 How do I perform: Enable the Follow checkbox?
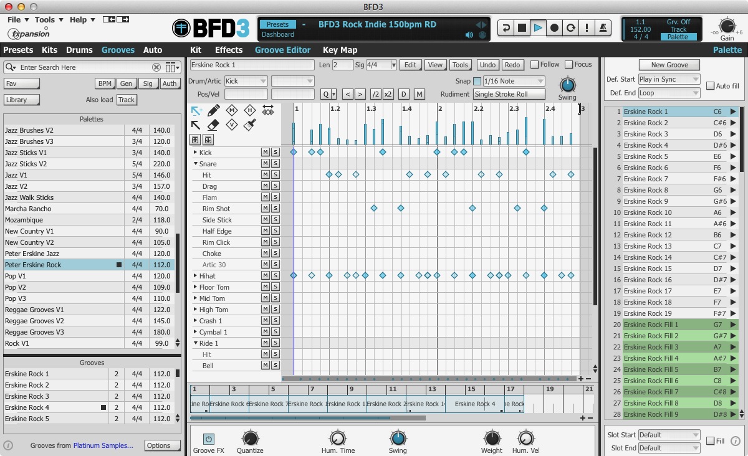click(x=534, y=65)
